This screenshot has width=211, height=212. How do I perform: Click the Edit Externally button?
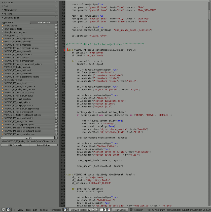click(15, 145)
